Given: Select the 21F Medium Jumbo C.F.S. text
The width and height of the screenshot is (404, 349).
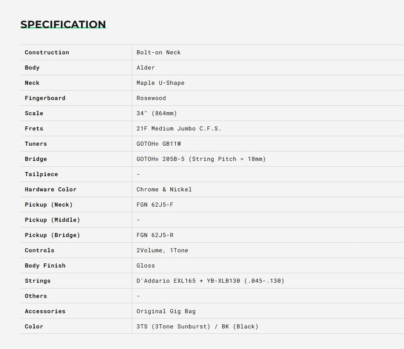Looking at the screenshot, I should pyautogui.click(x=179, y=128).
